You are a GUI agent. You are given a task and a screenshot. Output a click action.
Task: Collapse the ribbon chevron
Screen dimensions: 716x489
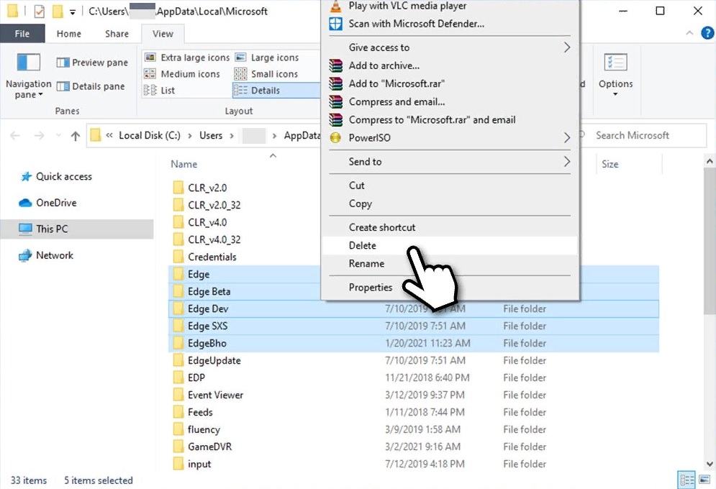pos(689,33)
